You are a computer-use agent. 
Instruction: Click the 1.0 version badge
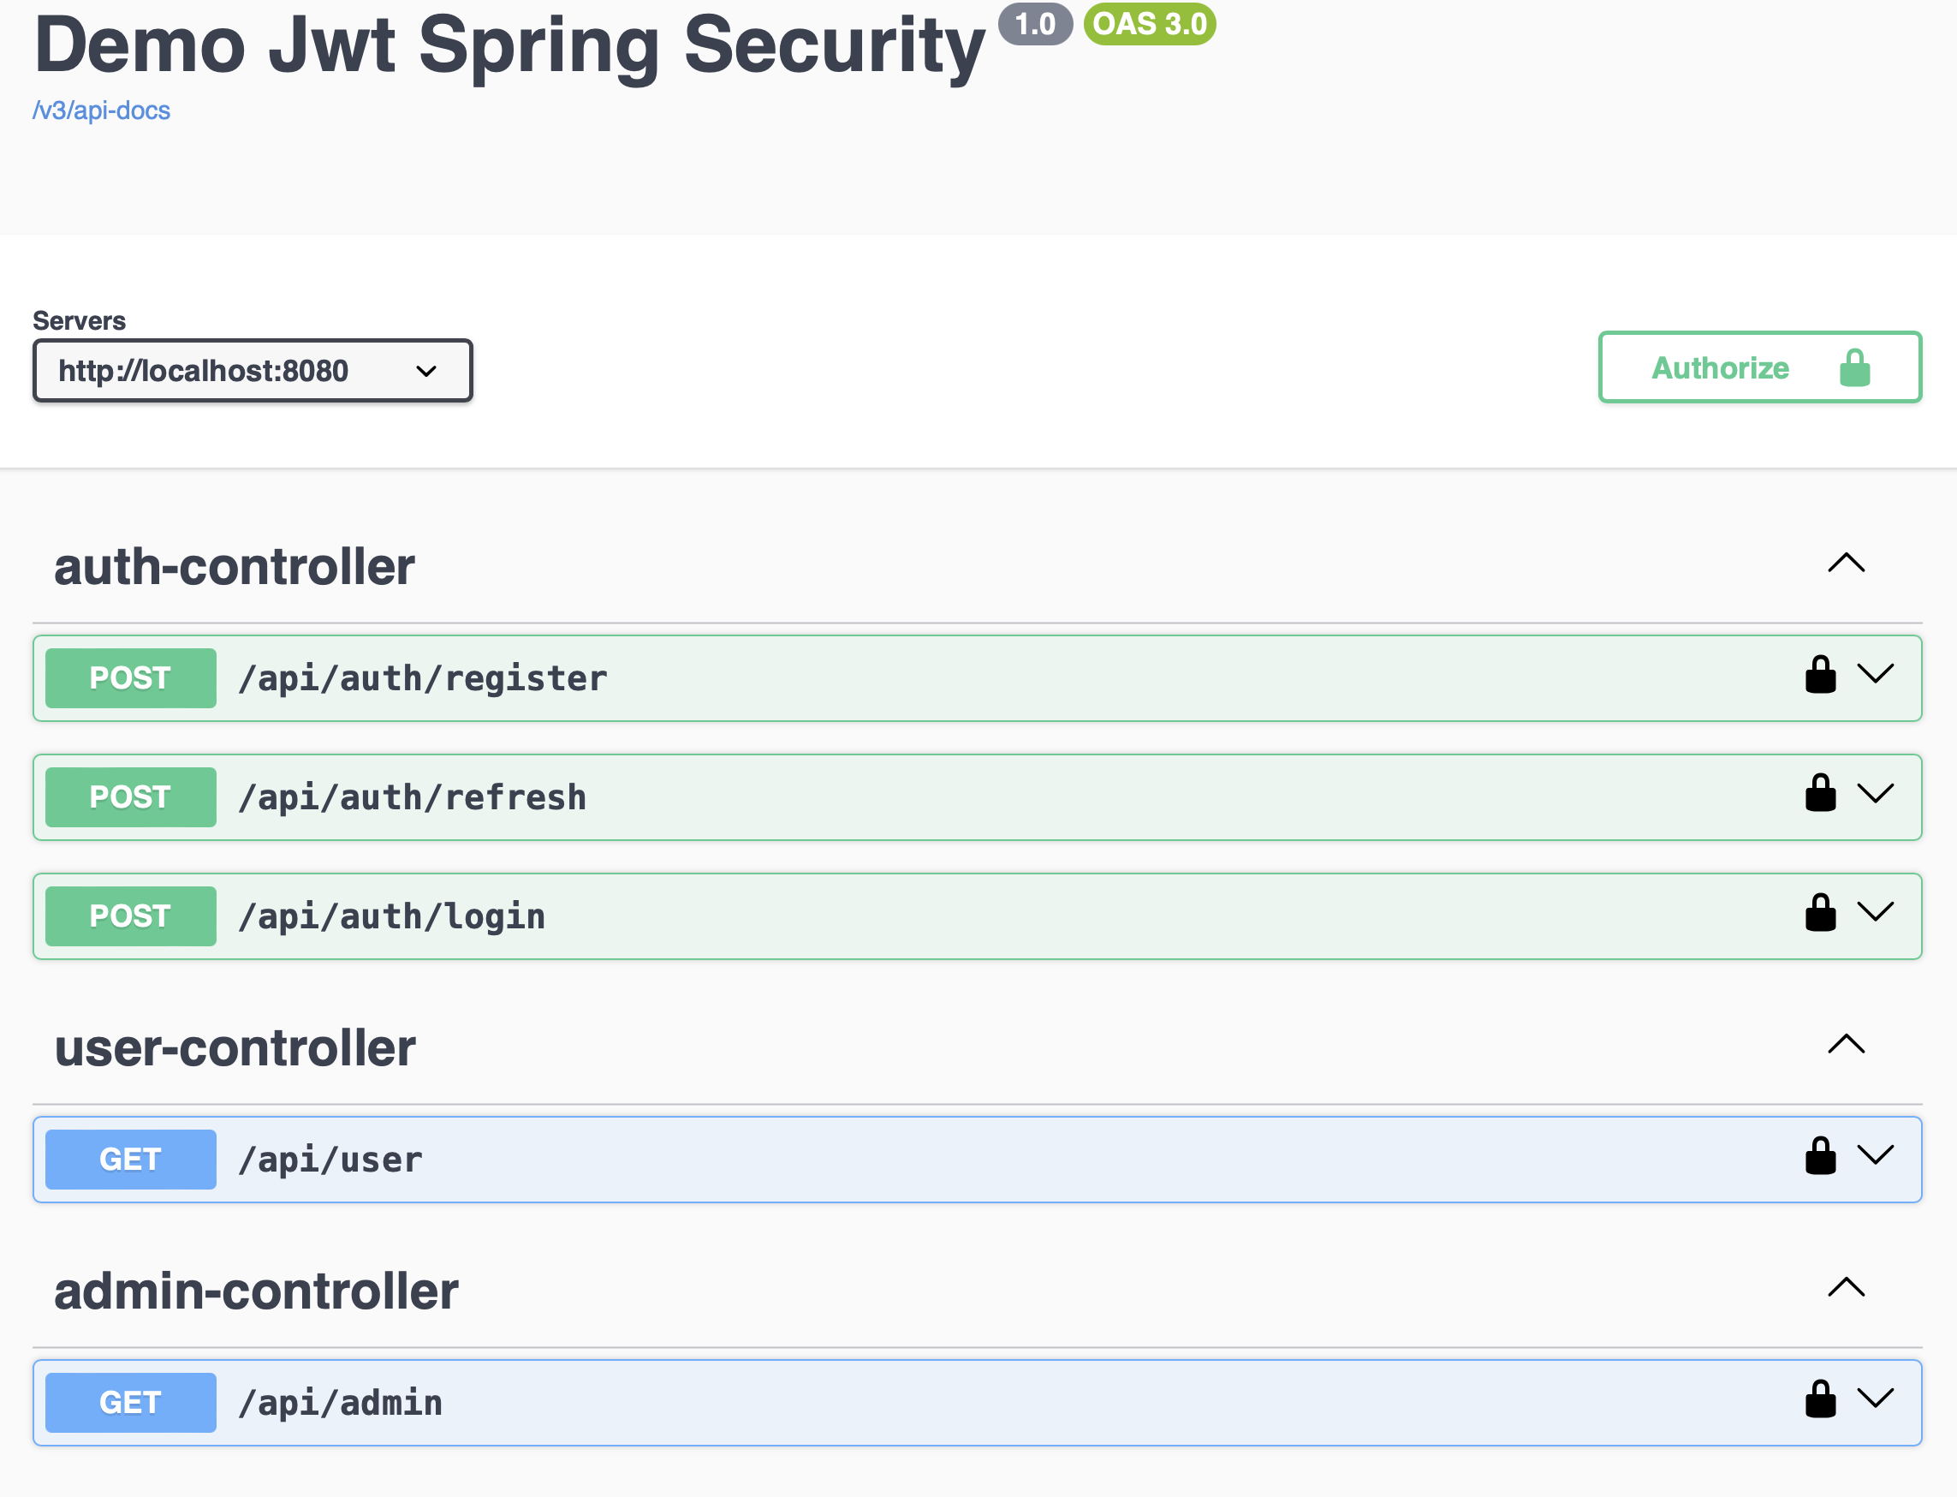1034,24
